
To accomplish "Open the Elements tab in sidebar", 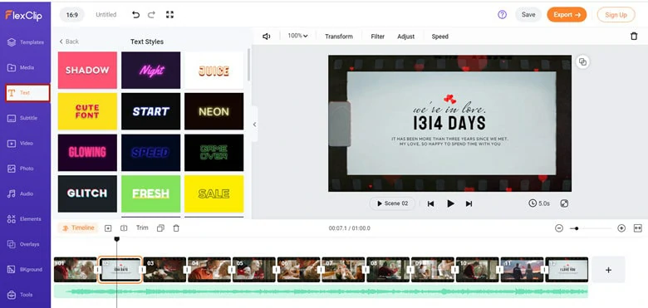I will point(25,219).
